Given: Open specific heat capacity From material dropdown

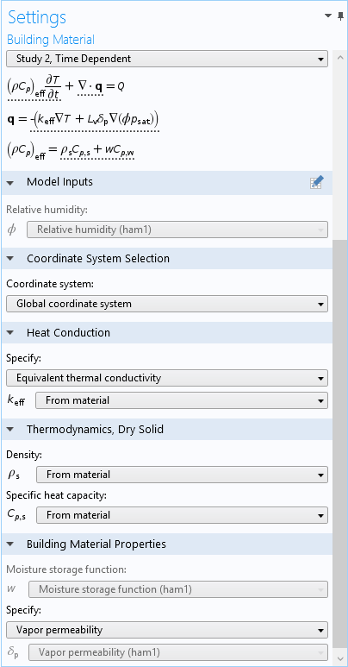Looking at the screenshot, I should click(182, 515).
